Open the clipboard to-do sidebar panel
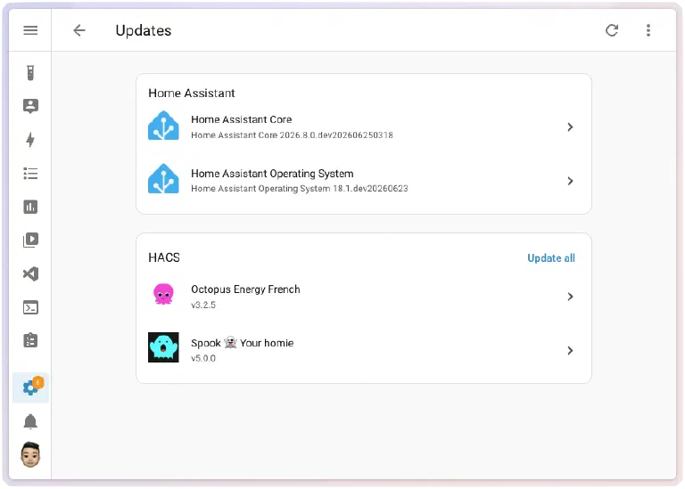The height and width of the screenshot is (489, 685). tap(30, 340)
